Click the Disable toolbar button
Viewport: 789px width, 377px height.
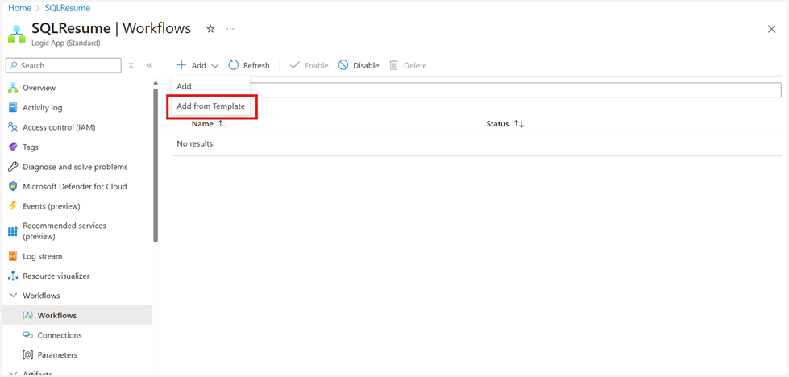tap(359, 65)
